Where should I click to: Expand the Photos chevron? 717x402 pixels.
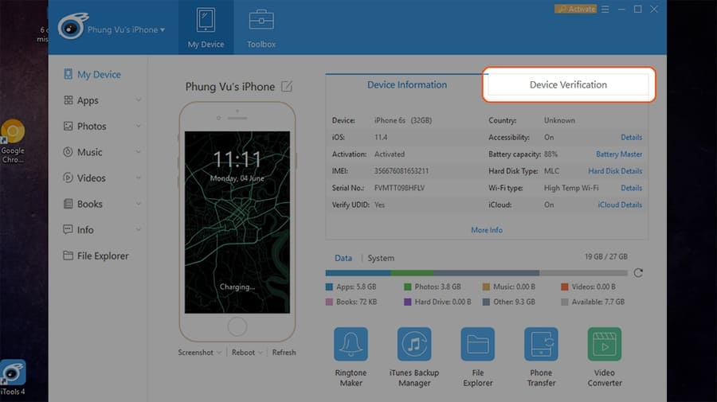coord(138,126)
